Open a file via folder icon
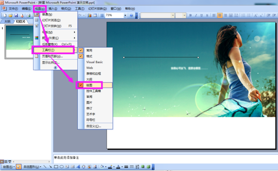Image resolution: width=278 pixels, height=171 pixels. coord(11,16)
